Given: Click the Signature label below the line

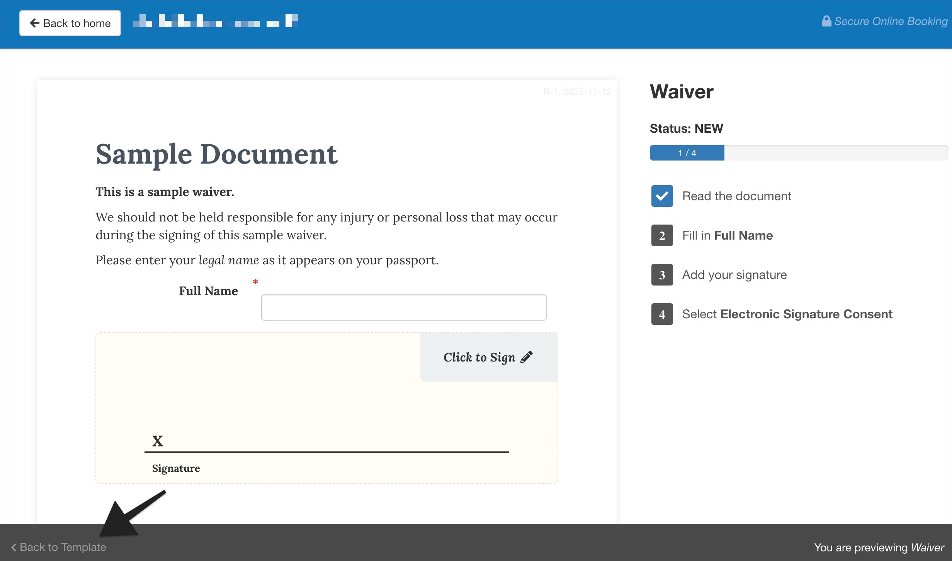Looking at the screenshot, I should click(176, 468).
